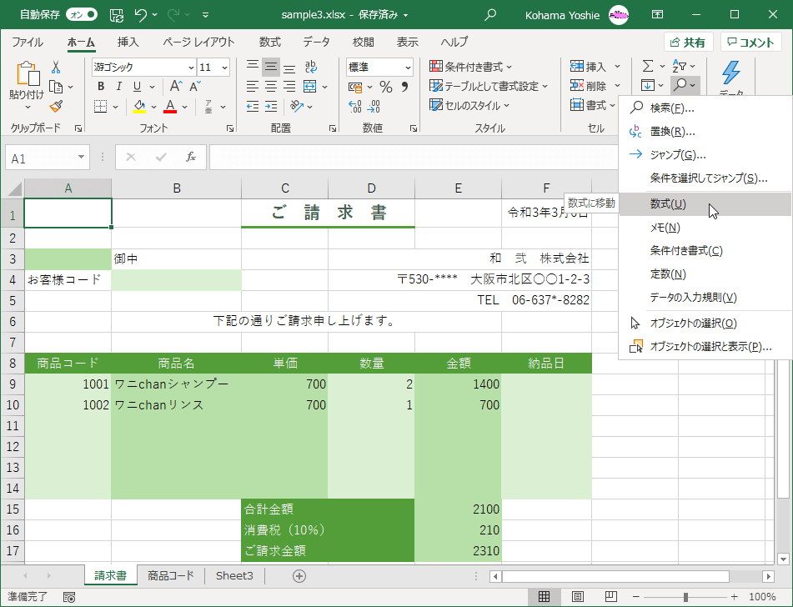Open the ファイル tab
This screenshot has width=793, height=607.
[x=28, y=42]
